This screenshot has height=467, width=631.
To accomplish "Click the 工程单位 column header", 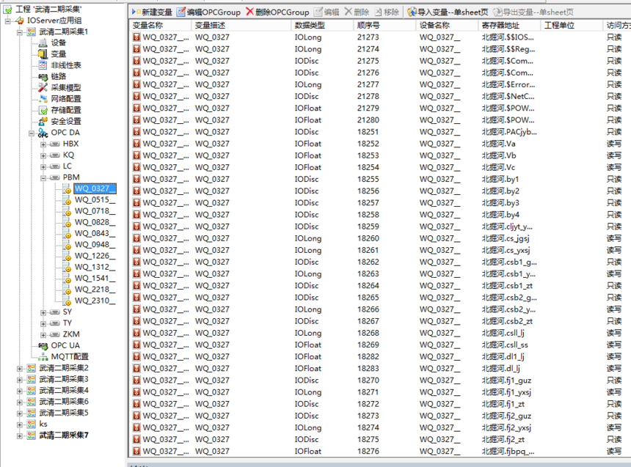I will pos(572,26).
